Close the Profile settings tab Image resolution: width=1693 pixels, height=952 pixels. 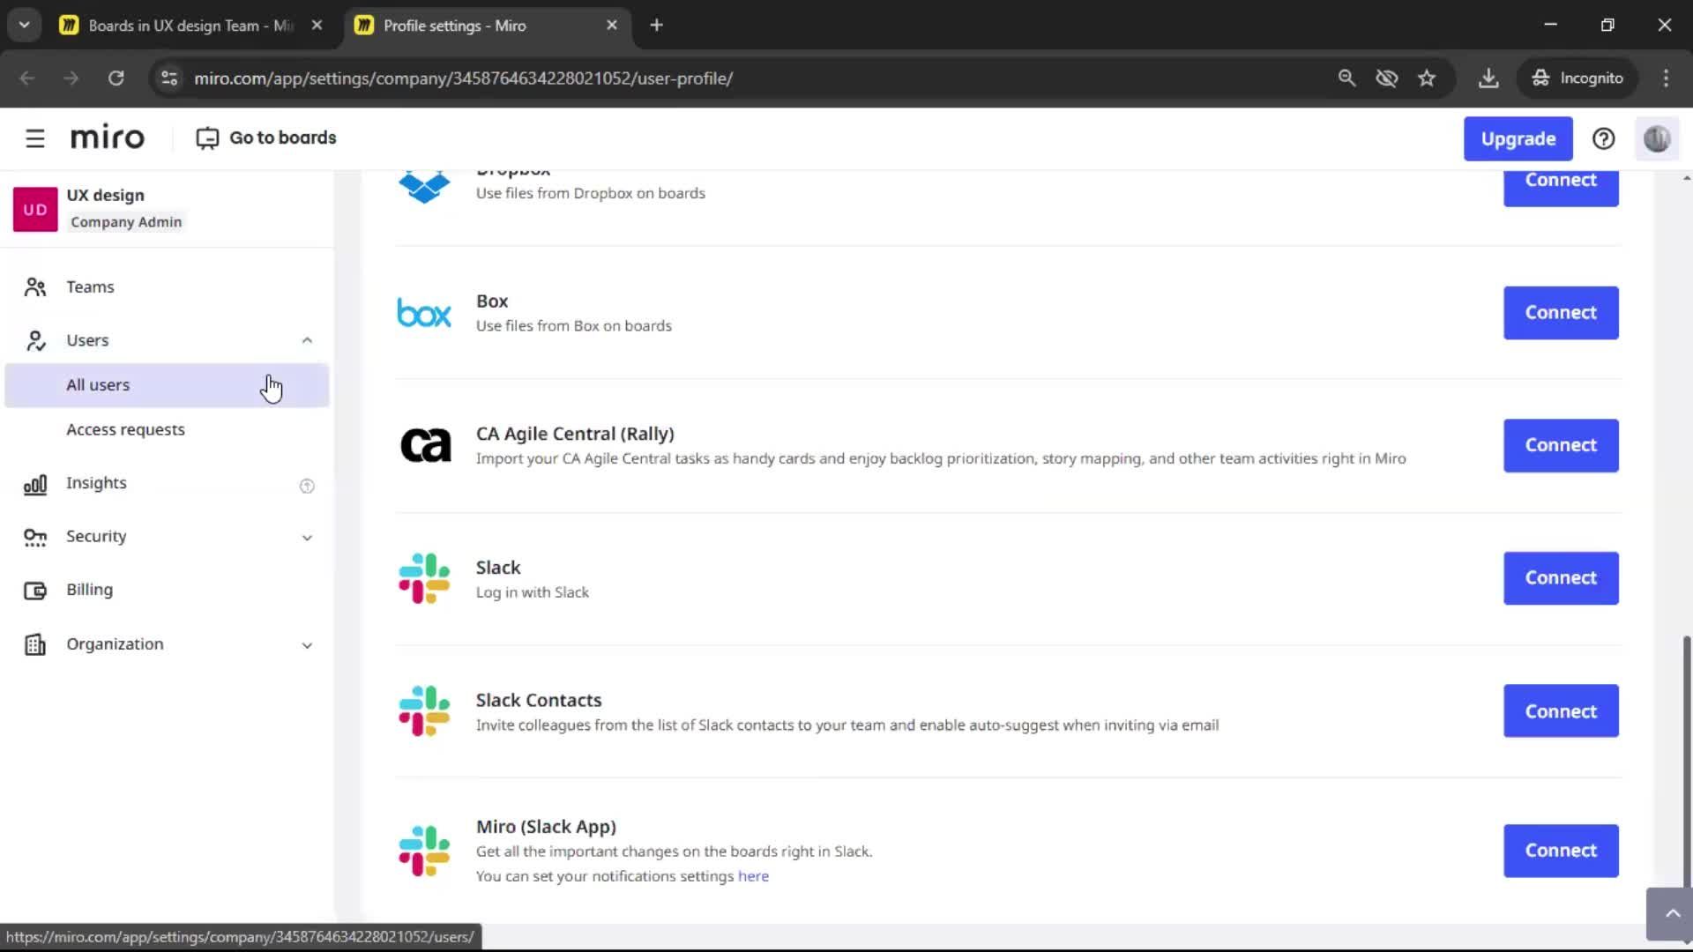point(612,26)
